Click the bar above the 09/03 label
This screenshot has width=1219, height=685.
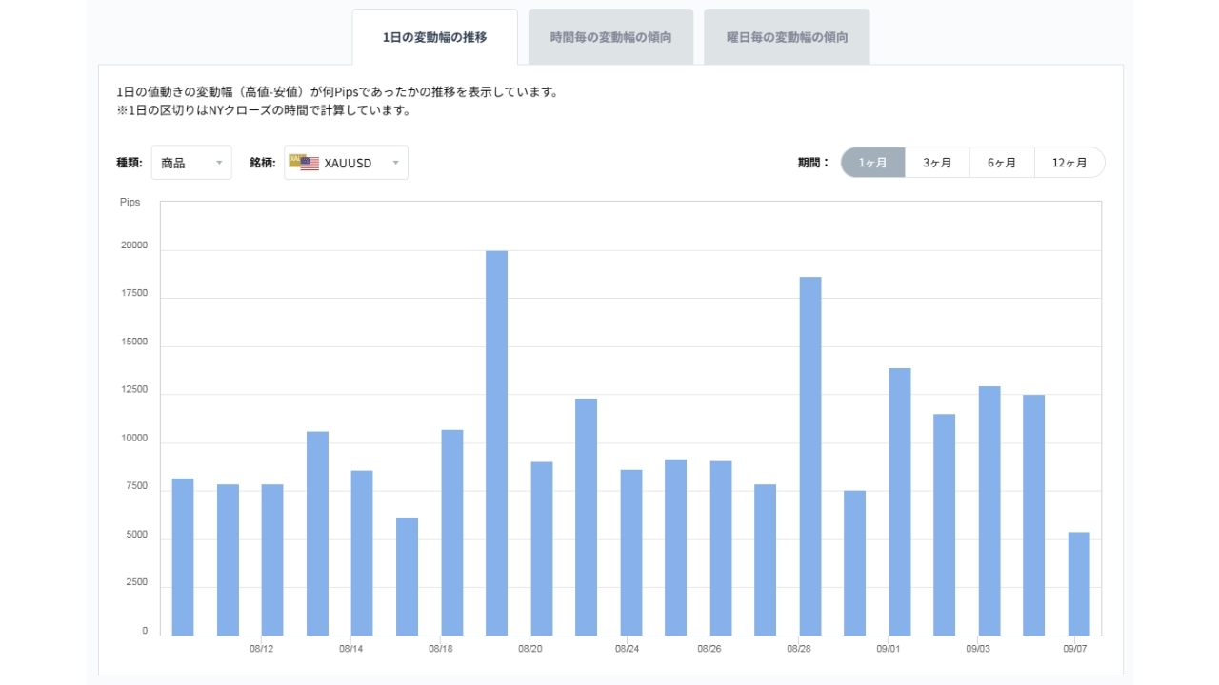click(989, 511)
